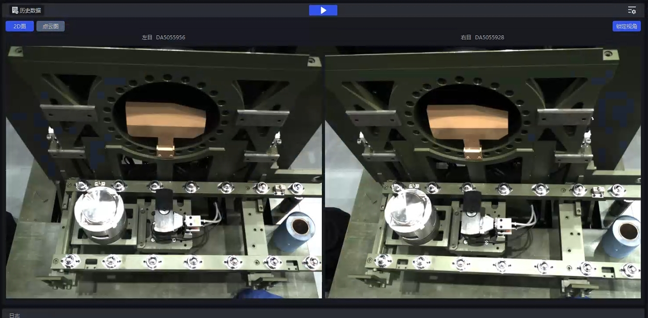The width and height of the screenshot is (648, 318).
Task: Click the 历史数据 document icon
Action: coord(15,10)
